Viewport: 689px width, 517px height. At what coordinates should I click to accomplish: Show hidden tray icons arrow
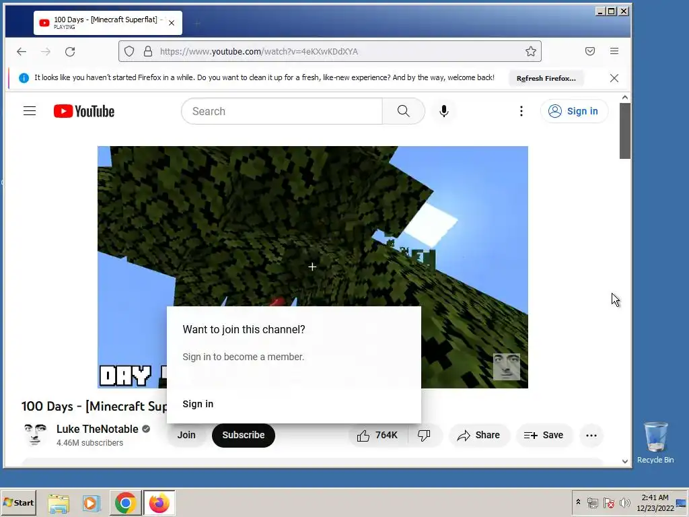[x=578, y=502]
